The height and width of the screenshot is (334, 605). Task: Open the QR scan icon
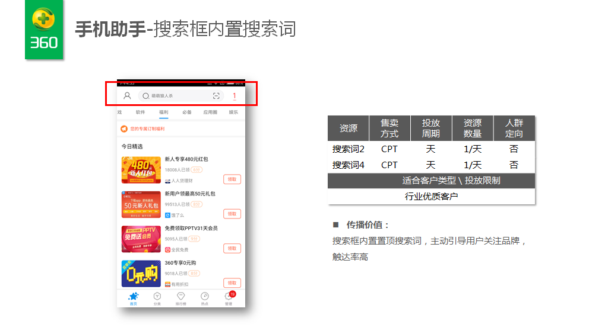(x=216, y=96)
